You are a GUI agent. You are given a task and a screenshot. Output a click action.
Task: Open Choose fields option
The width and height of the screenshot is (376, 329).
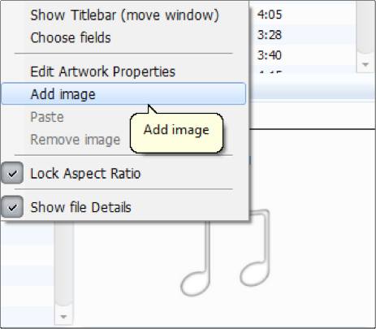tap(123, 37)
